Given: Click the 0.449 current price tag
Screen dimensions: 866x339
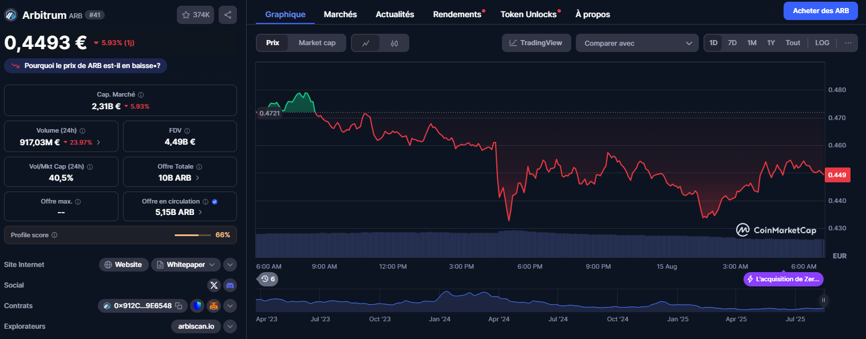Looking at the screenshot, I should (838, 175).
